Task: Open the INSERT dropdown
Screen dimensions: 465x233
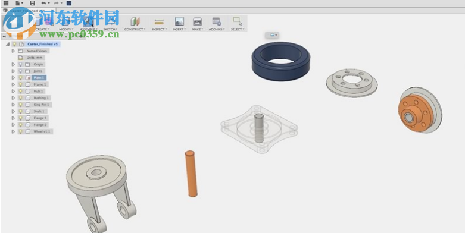Action: (179, 29)
